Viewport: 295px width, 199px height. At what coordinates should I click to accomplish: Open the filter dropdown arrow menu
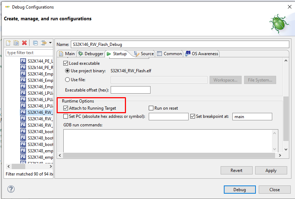(x=50, y=43)
